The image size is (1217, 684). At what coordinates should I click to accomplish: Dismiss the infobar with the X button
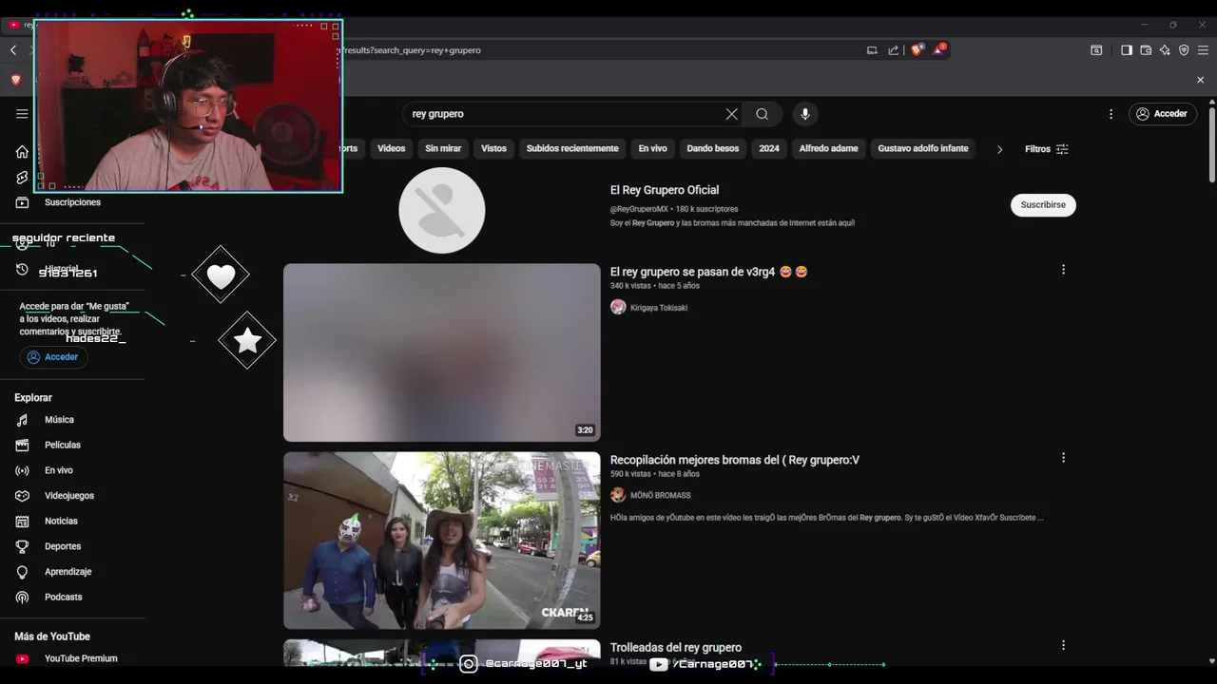click(x=1200, y=80)
